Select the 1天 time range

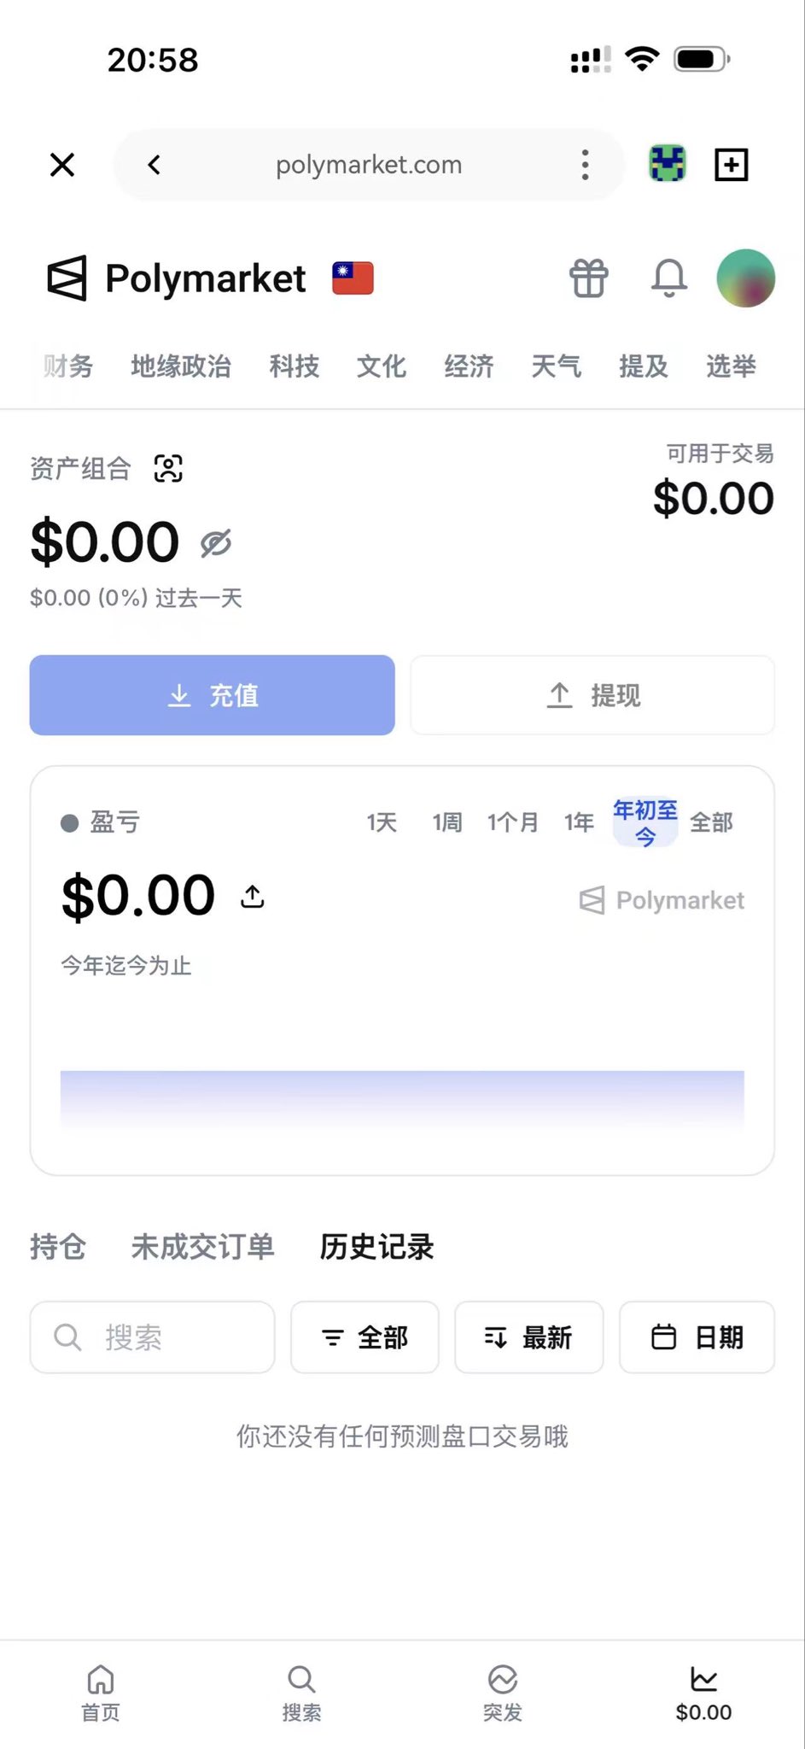click(382, 822)
